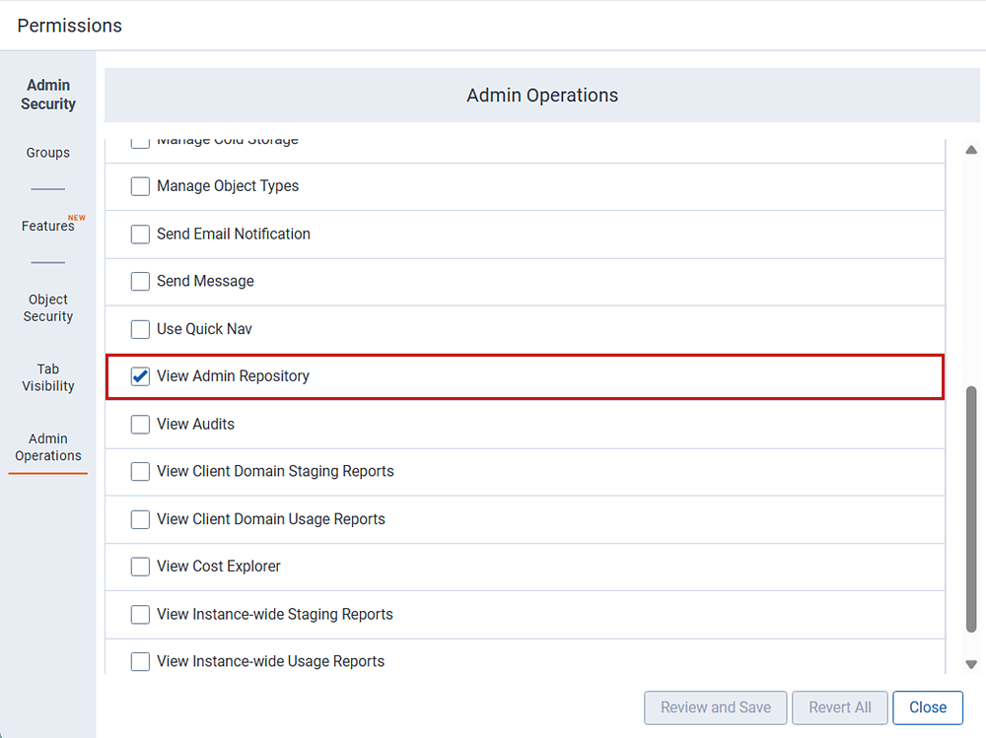Enable View Instance-wide Staging Reports
This screenshot has height=738, width=986.
140,614
